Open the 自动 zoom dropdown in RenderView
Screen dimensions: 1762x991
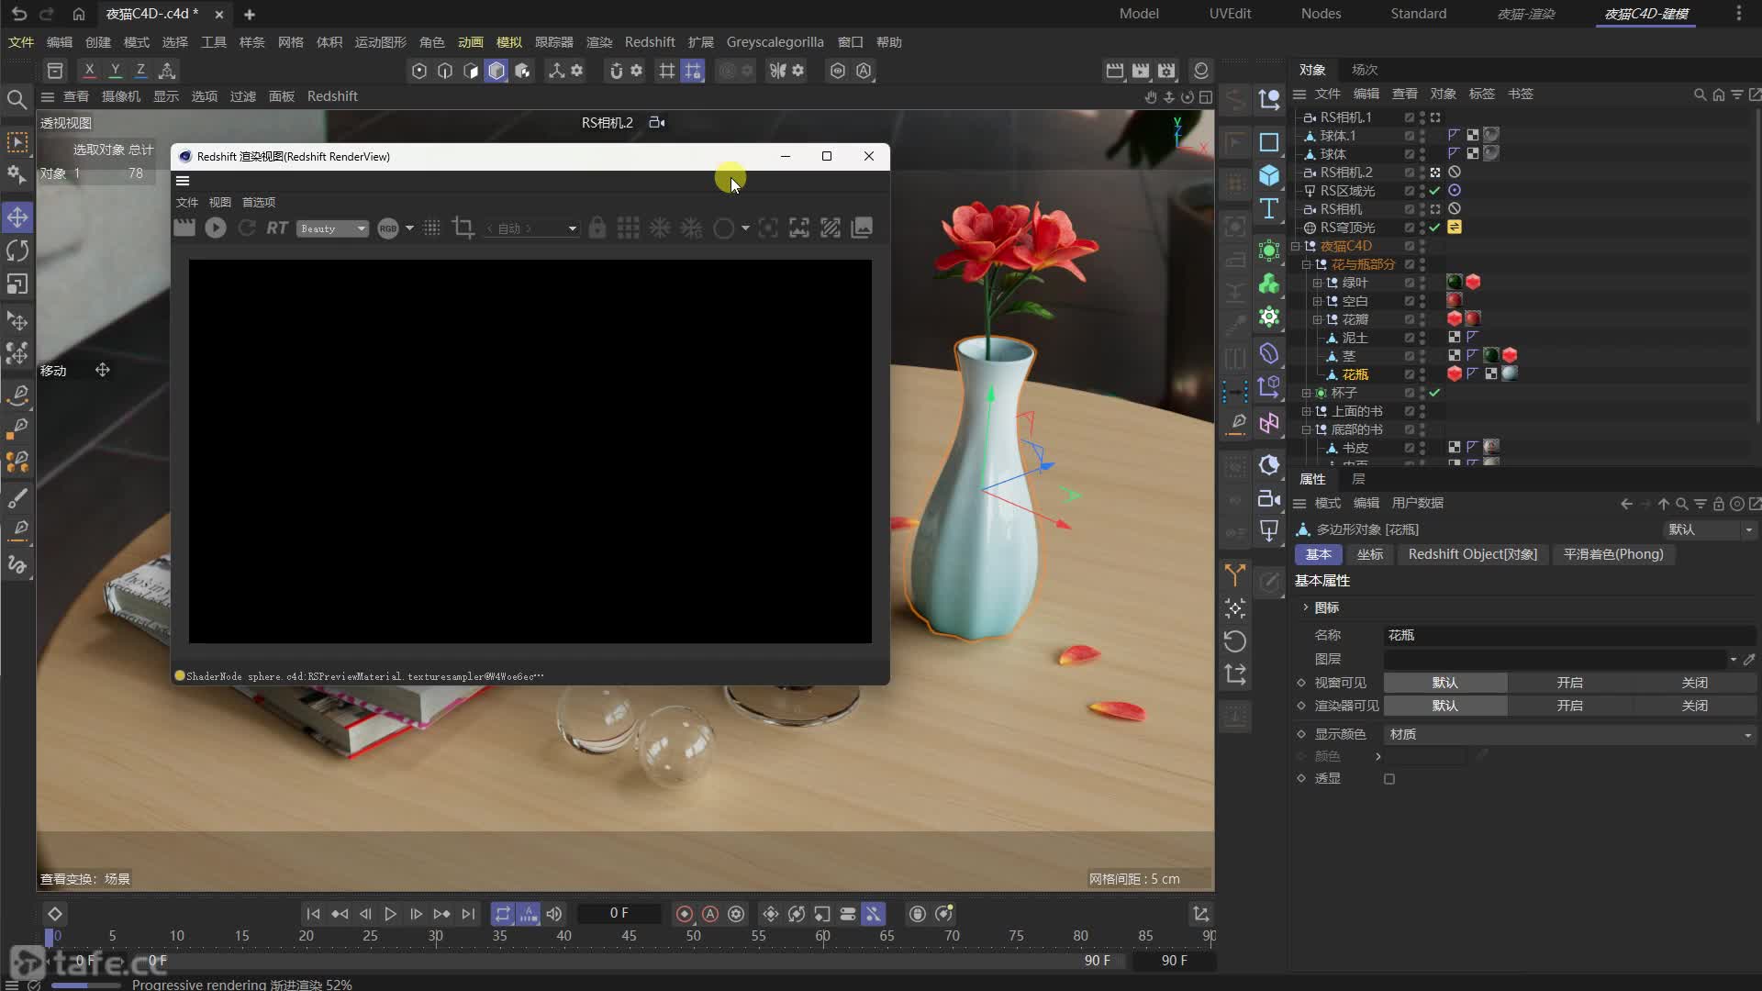pyautogui.click(x=532, y=228)
